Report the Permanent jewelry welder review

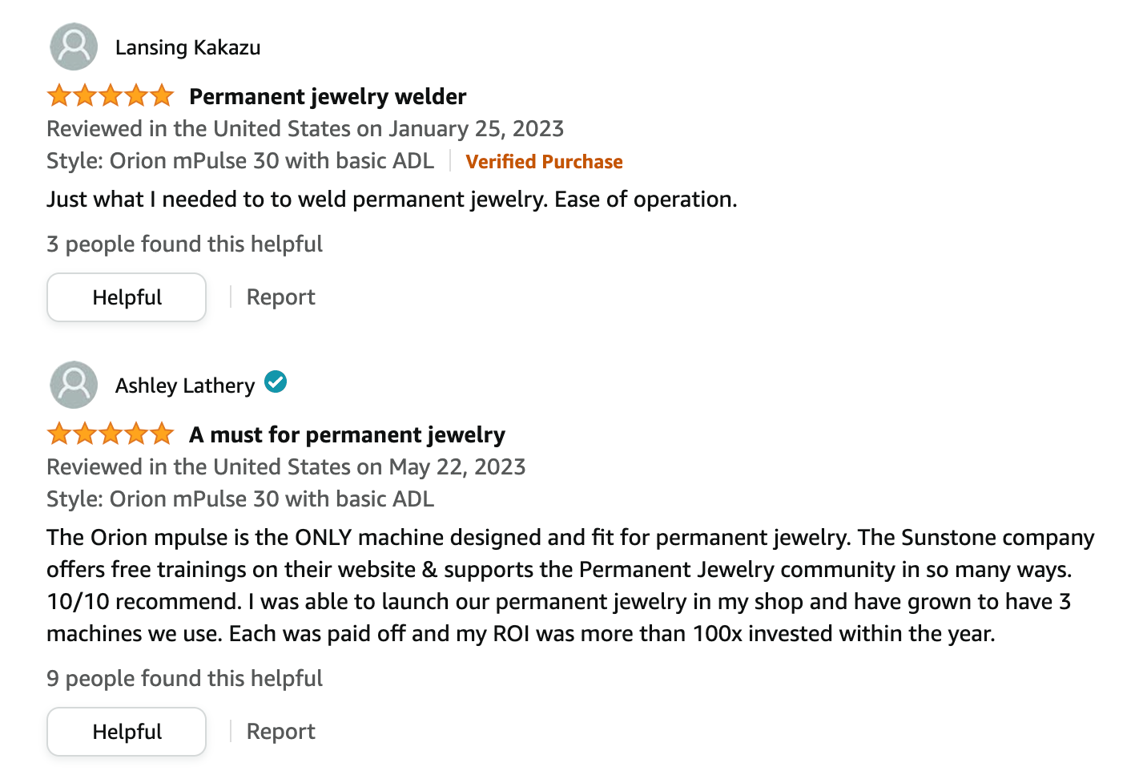click(x=280, y=297)
